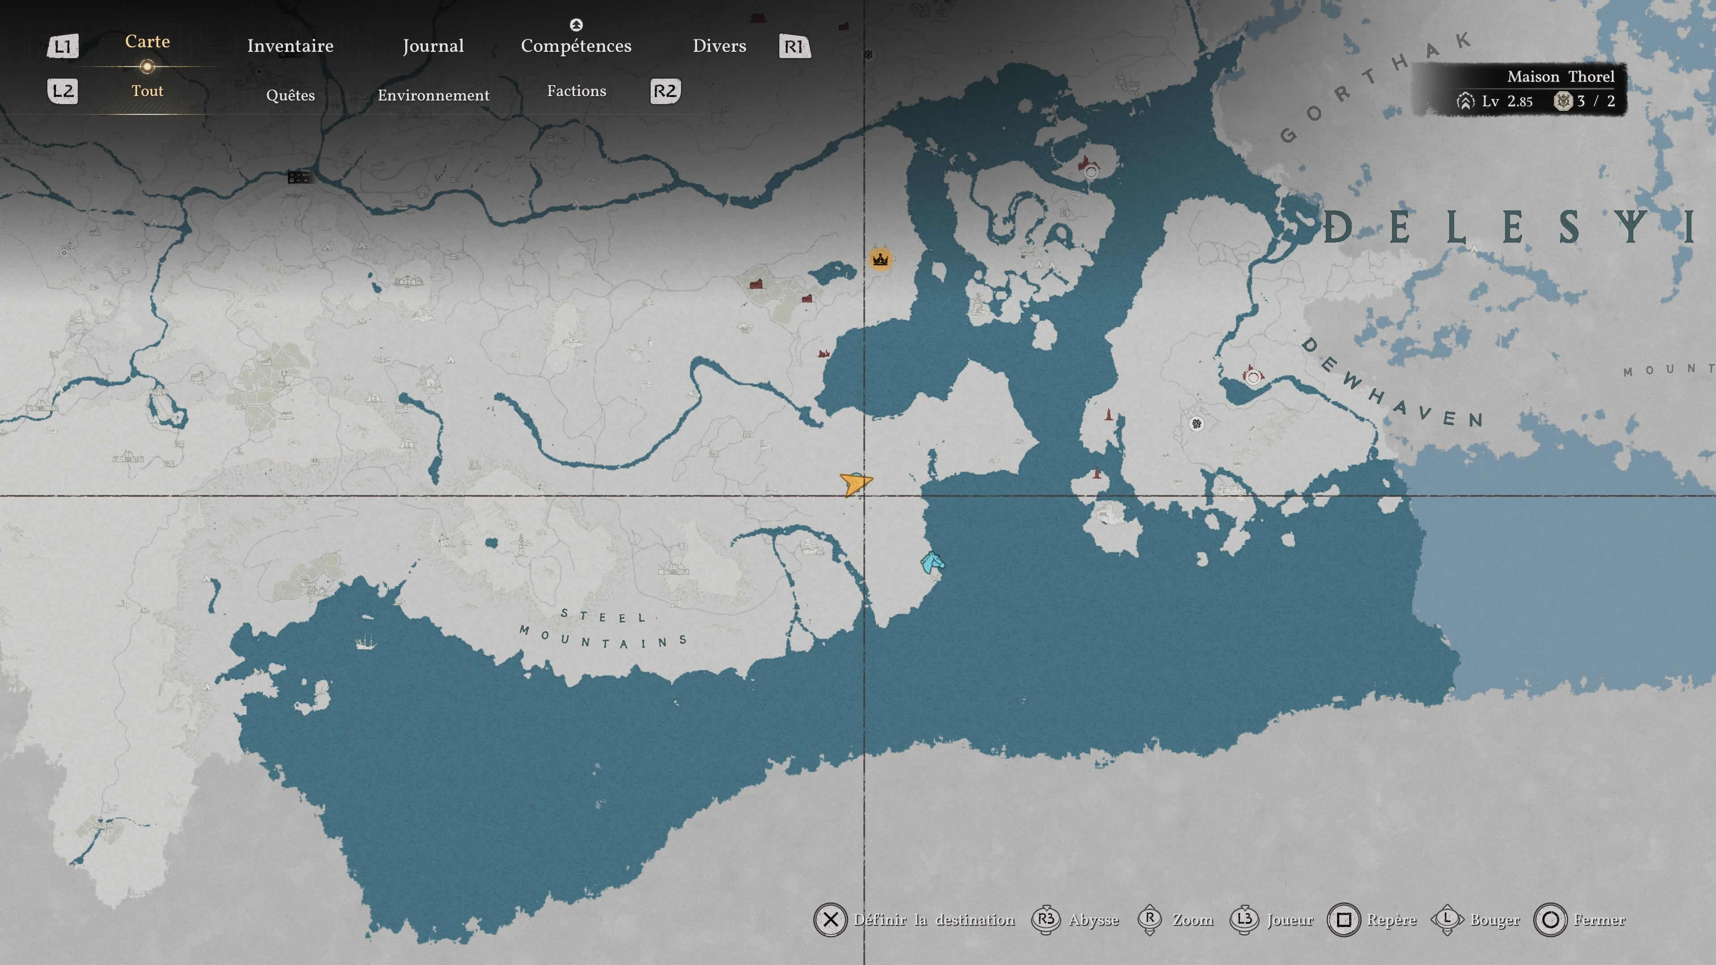Click the square button icon for Repère

1344,920
